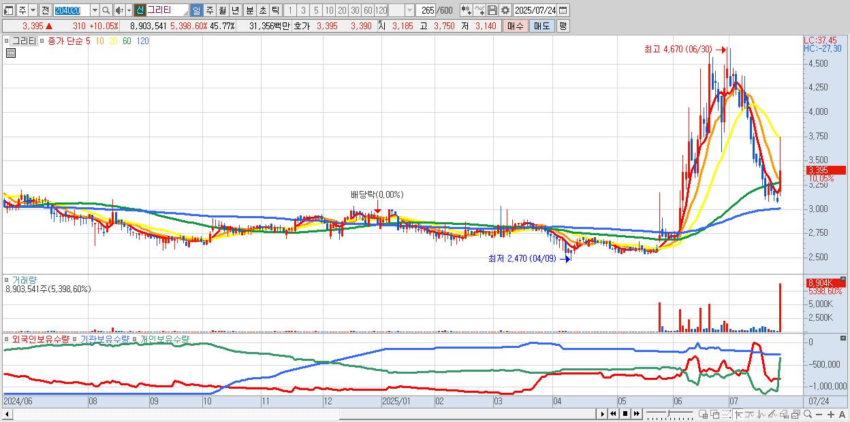
Task: Click the 매수 buy button
Action: point(515,26)
